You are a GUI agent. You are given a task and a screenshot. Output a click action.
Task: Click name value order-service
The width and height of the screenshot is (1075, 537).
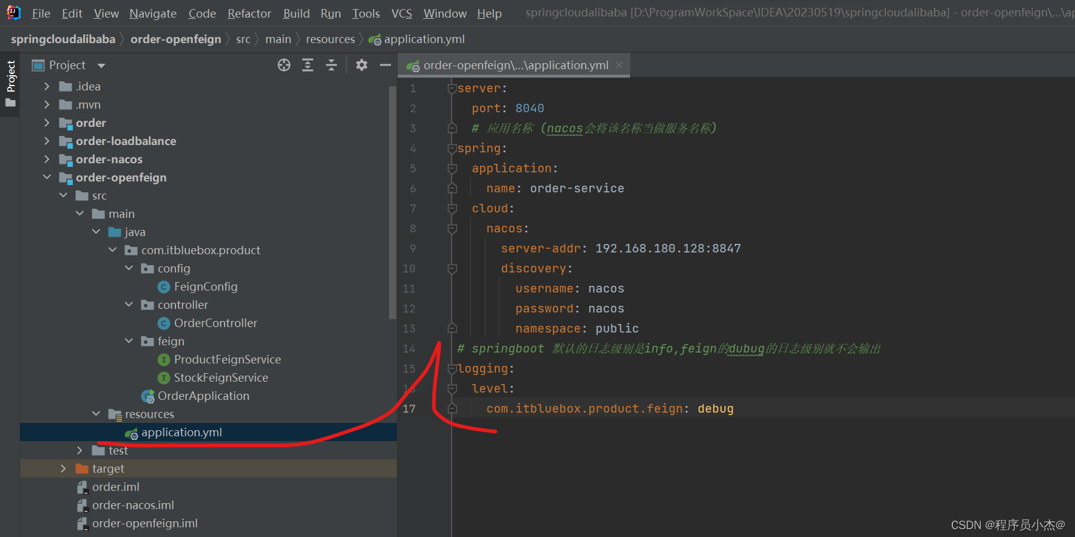tap(577, 189)
